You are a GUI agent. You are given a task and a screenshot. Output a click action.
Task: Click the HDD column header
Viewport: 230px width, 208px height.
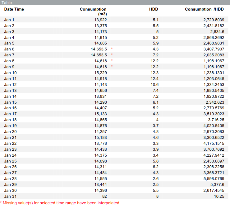point(154,9)
